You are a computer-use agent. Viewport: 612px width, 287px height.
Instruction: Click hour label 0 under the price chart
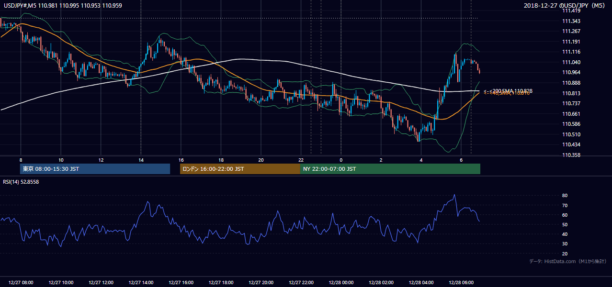coord(341,160)
